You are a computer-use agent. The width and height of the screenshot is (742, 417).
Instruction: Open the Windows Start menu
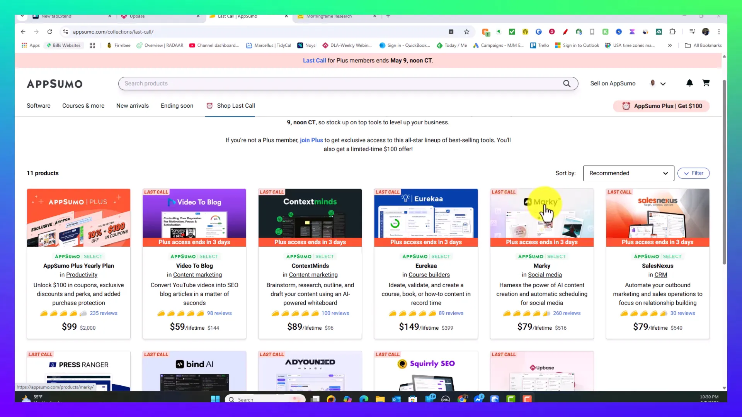pos(215,399)
